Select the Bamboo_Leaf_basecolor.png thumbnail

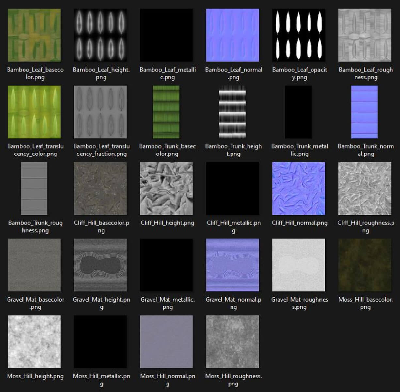(x=34, y=35)
